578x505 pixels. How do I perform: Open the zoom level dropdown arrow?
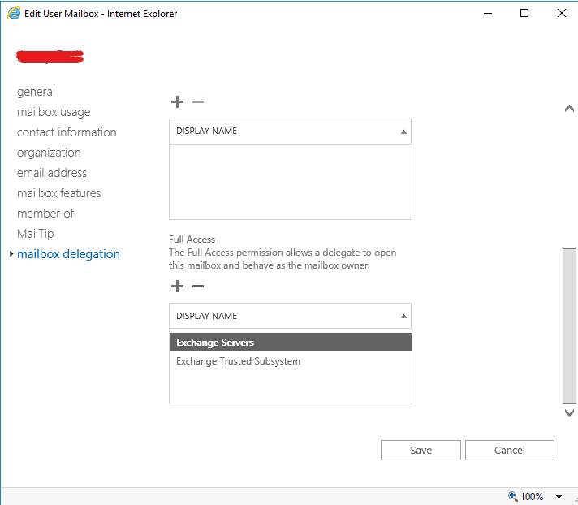tap(559, 497)
